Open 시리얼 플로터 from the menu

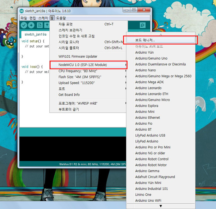click(x=88, y=48)
